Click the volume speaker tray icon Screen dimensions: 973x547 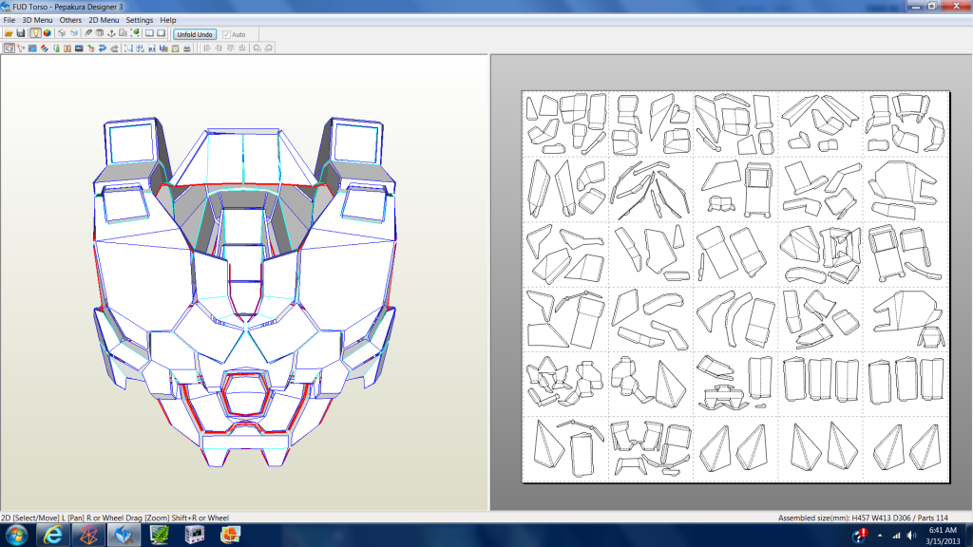point(911,536)
